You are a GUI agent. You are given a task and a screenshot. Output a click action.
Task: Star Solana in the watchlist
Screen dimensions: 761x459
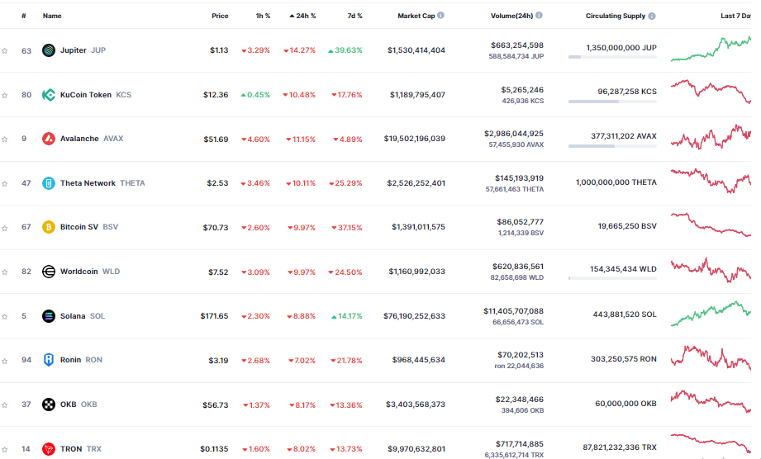point(5,317)
